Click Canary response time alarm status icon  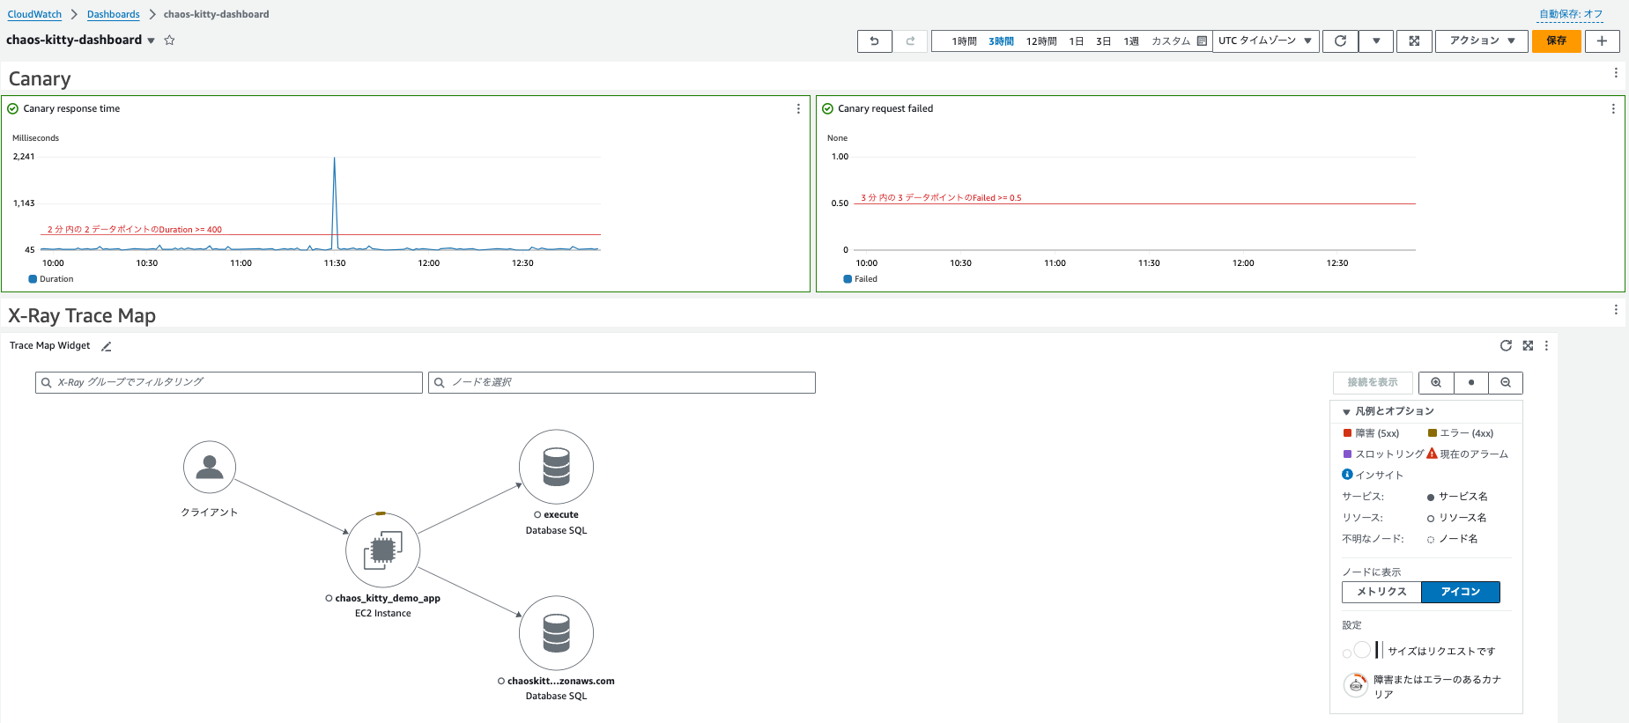[13, 109]
